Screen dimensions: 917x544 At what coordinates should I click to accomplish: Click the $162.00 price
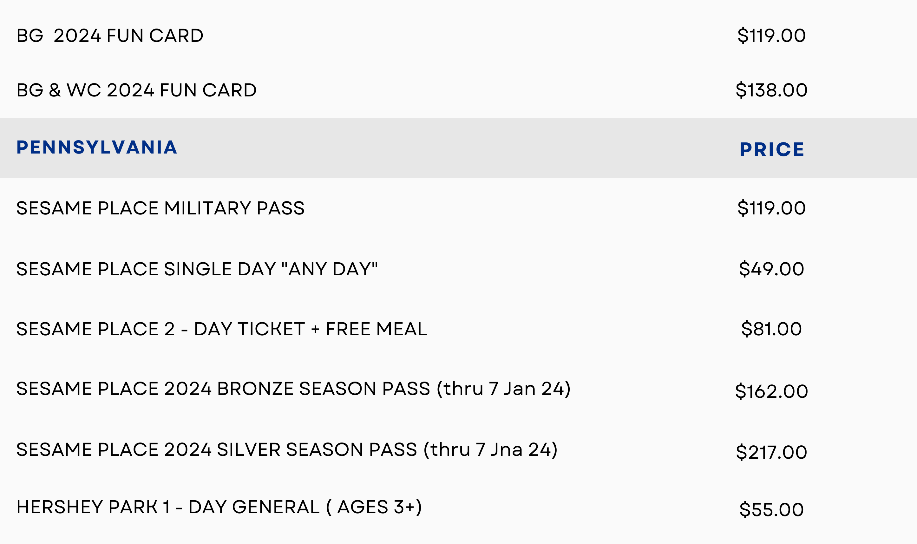(771, 391)
